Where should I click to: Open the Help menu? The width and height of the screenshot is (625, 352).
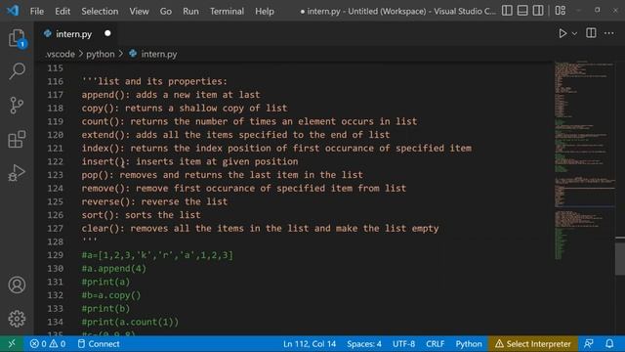click(265, 11)
